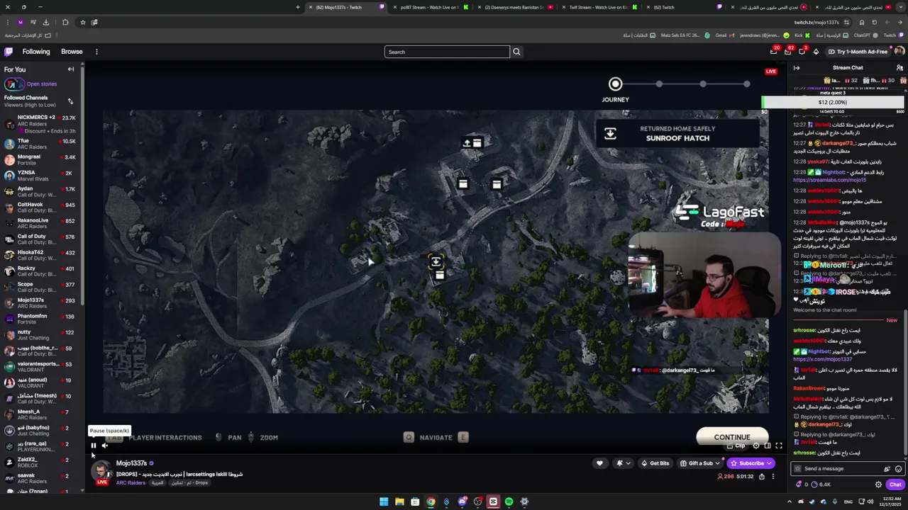This screenshot has height=510, width=908.
Task: Open inbox notifications with 62 badge
Action: click(788, 52)
